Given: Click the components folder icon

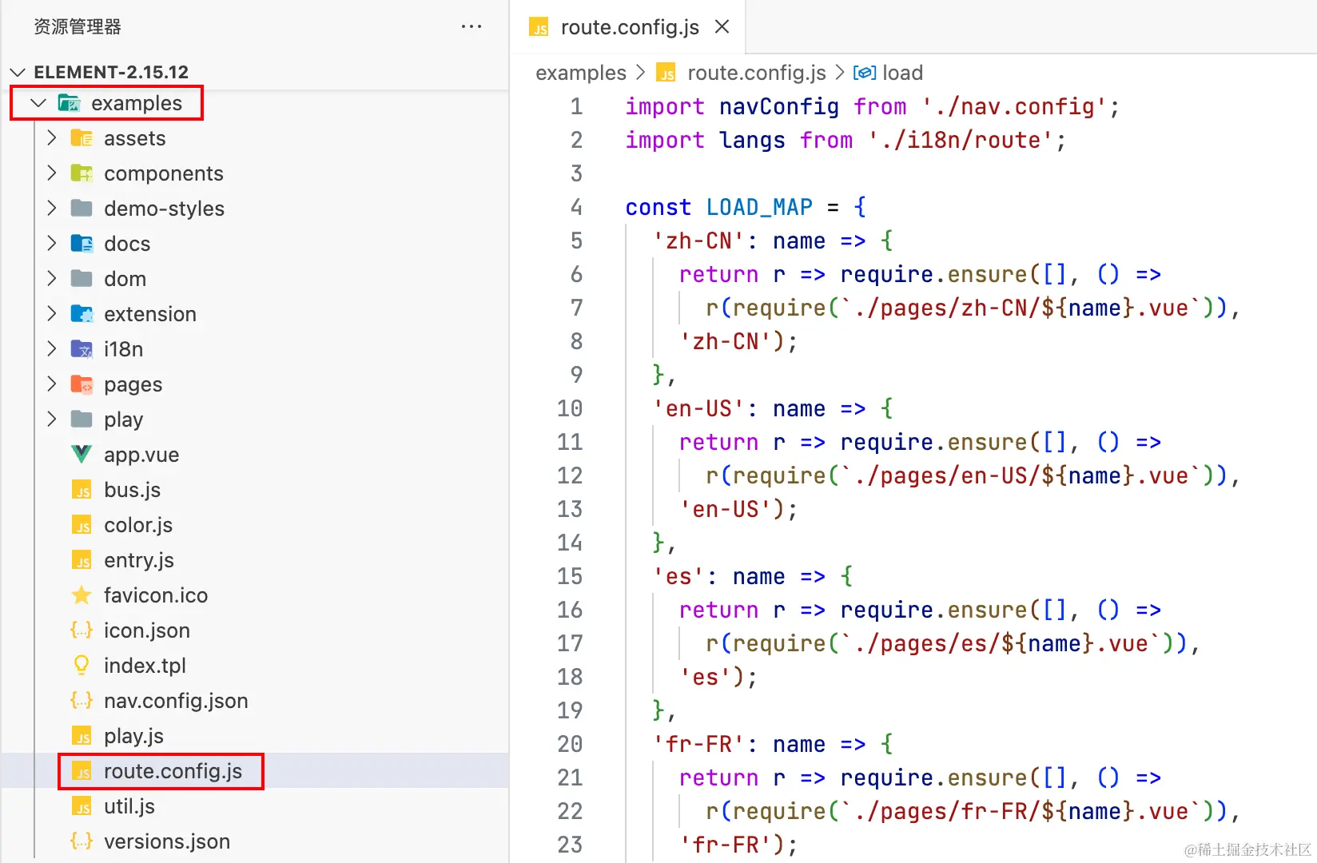Looking at the screenshot, I should click(x=82, y=173).
